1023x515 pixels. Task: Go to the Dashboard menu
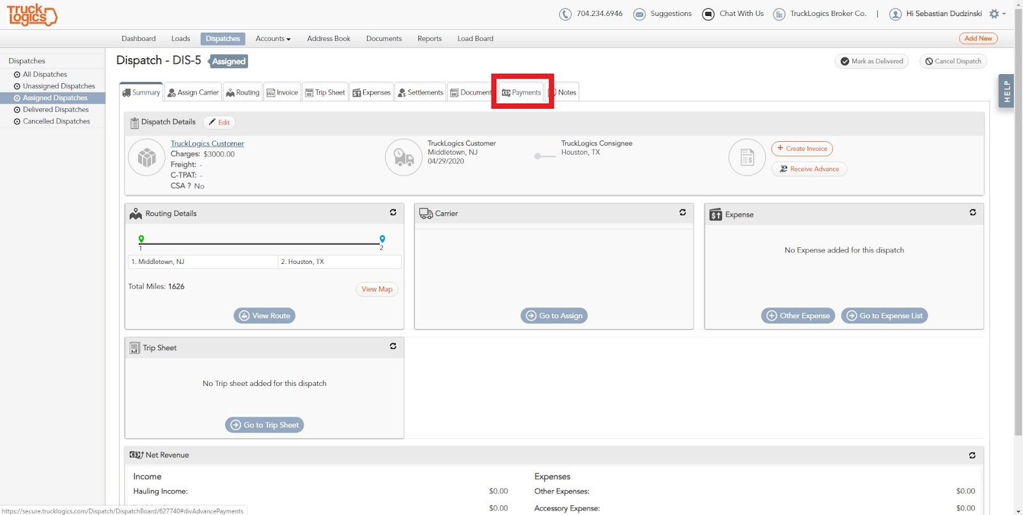[139, 39]
